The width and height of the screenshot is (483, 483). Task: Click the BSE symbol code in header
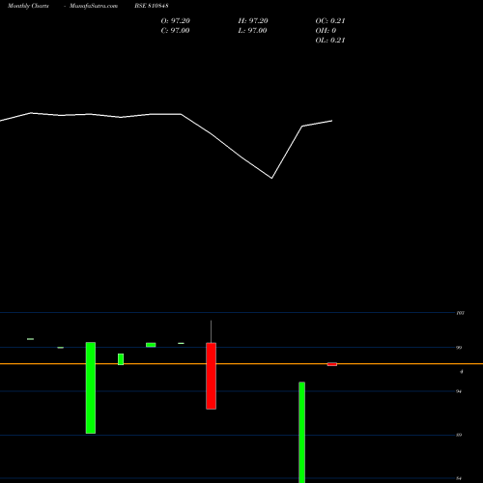point(152,6)
